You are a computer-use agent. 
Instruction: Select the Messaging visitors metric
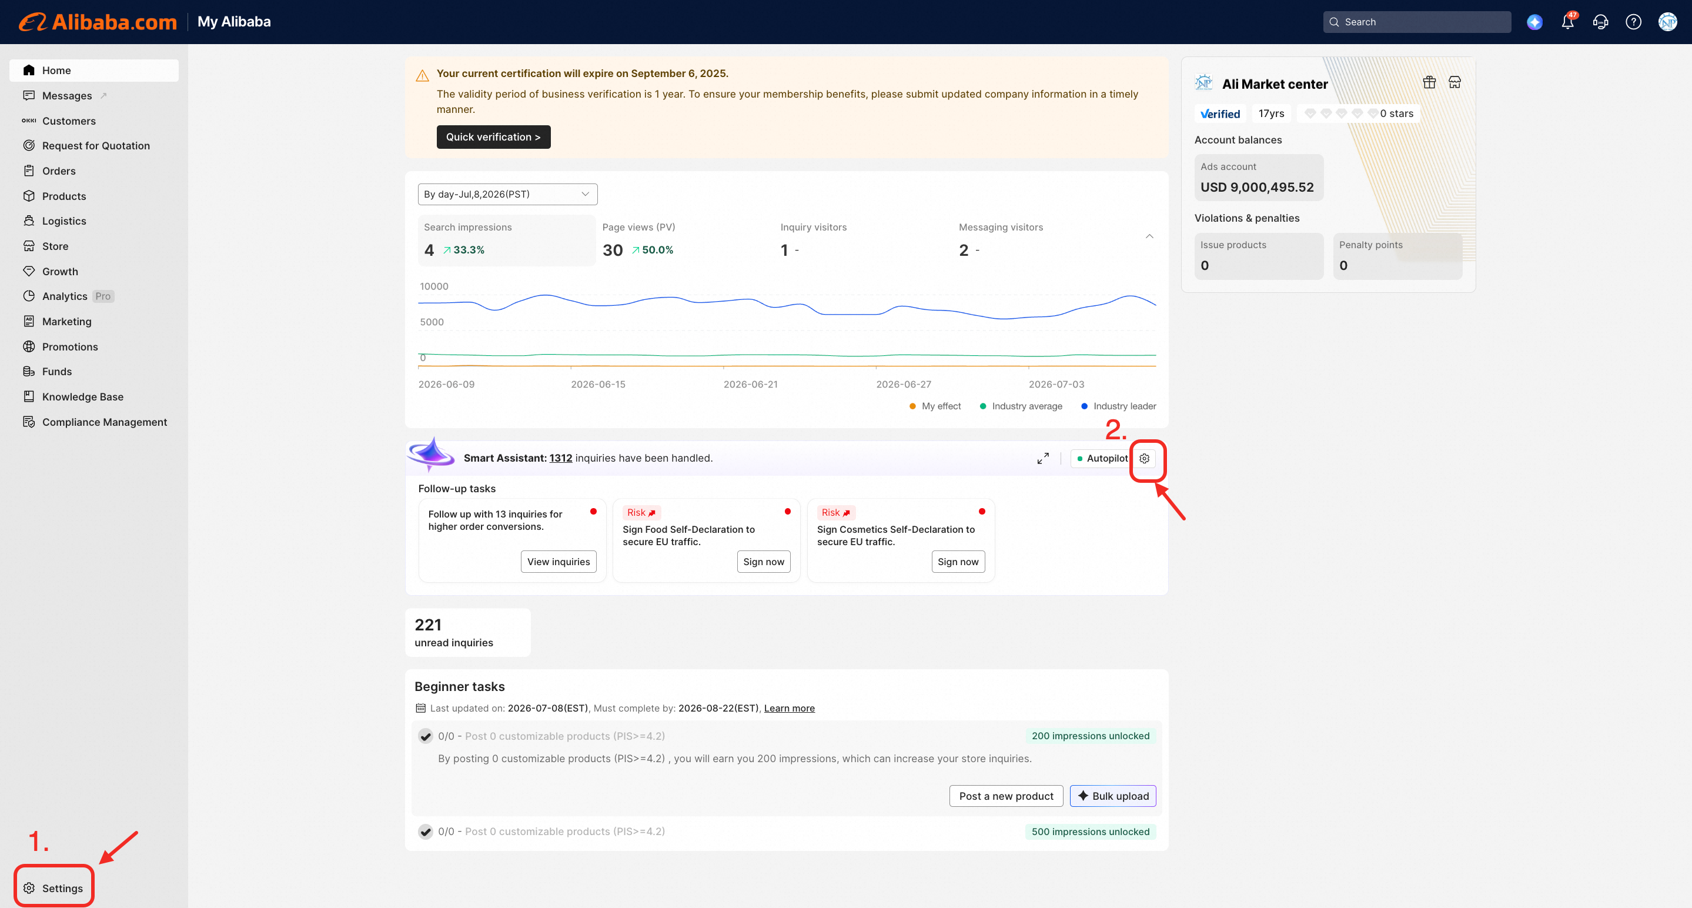click(x=1042, y=241)
